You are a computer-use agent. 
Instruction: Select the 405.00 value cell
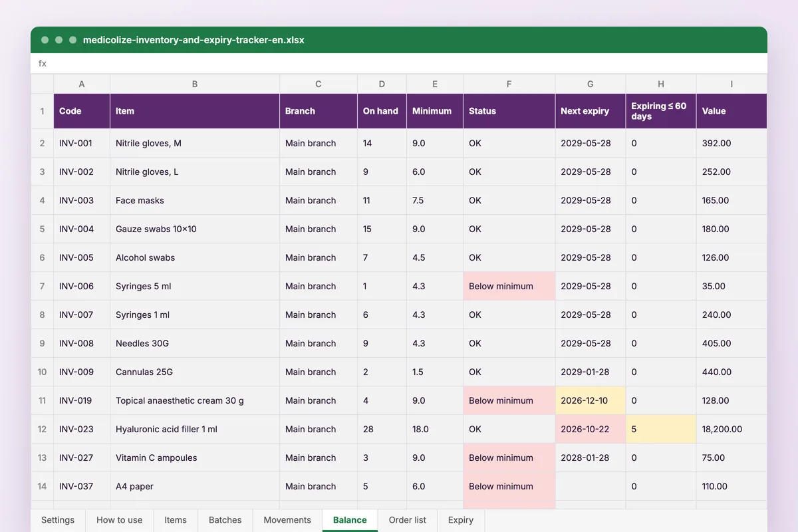tap(731, 343)
